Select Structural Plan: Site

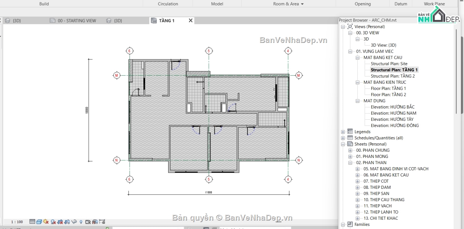389,64
